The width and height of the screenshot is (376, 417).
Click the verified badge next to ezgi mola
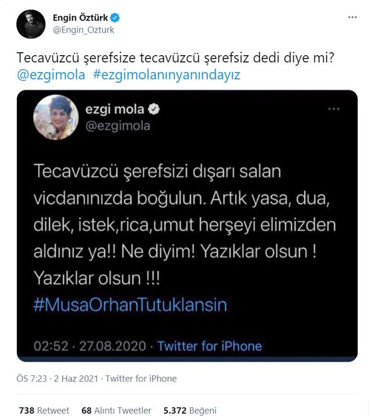click(153, 110)
